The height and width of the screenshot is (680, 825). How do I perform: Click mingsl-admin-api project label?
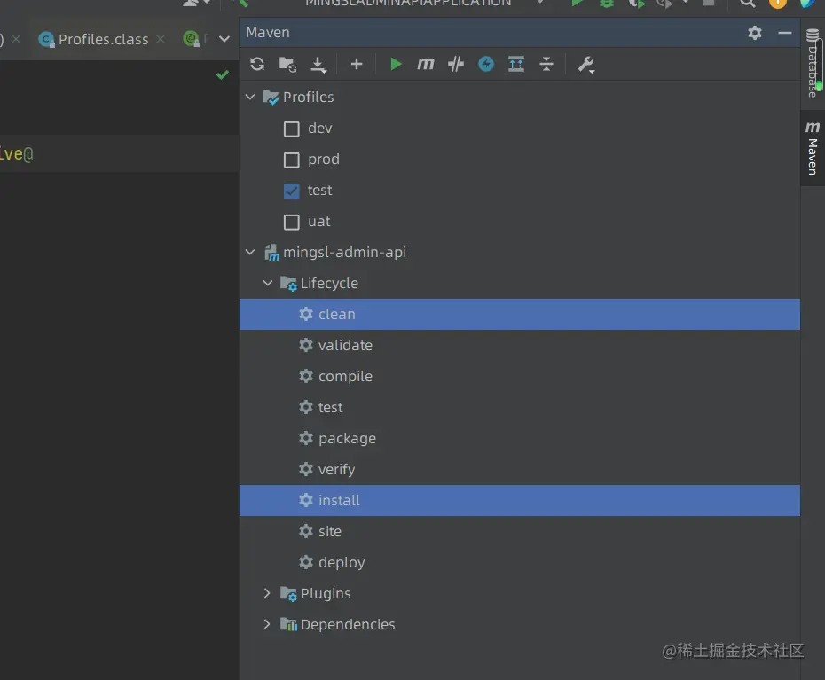tap(344, 253)
